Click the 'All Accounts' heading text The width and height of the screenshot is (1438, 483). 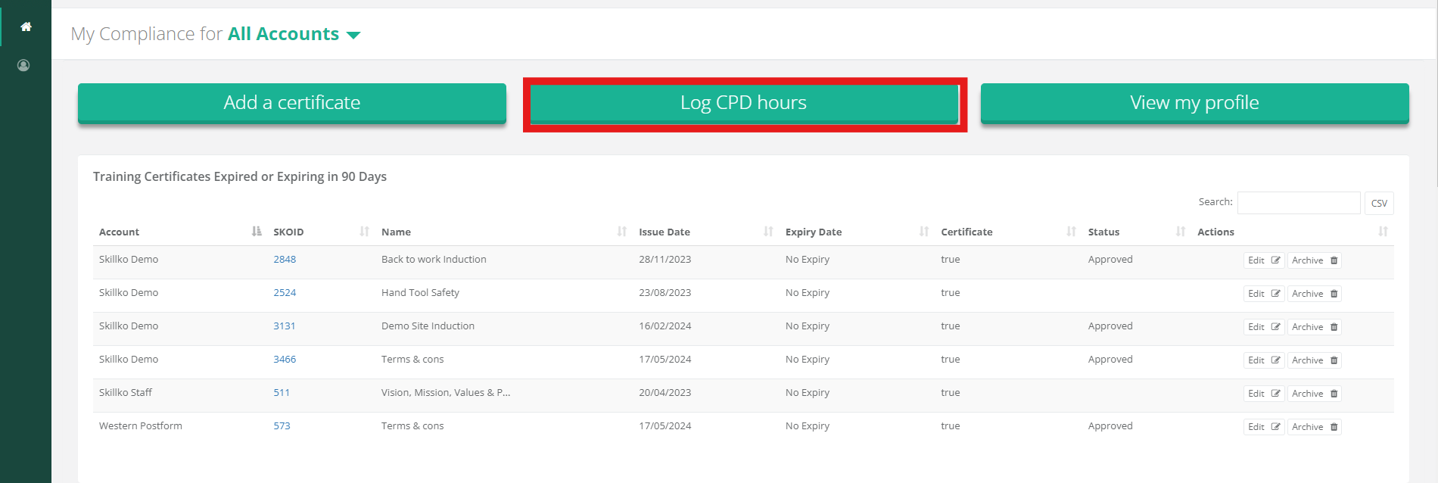click(x=283, y=34)
